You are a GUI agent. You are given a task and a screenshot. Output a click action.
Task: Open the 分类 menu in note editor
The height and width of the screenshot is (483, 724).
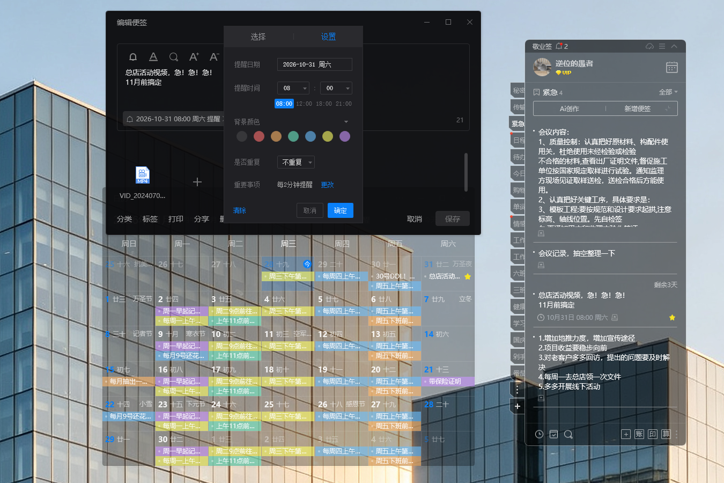pos(124,219)
